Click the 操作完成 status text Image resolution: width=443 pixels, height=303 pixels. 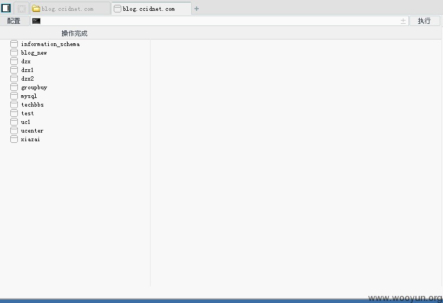[75, 34]
